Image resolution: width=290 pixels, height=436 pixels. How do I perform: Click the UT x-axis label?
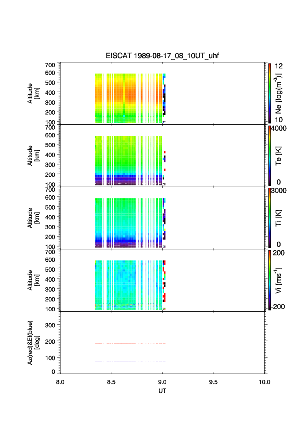coord(163,391)
